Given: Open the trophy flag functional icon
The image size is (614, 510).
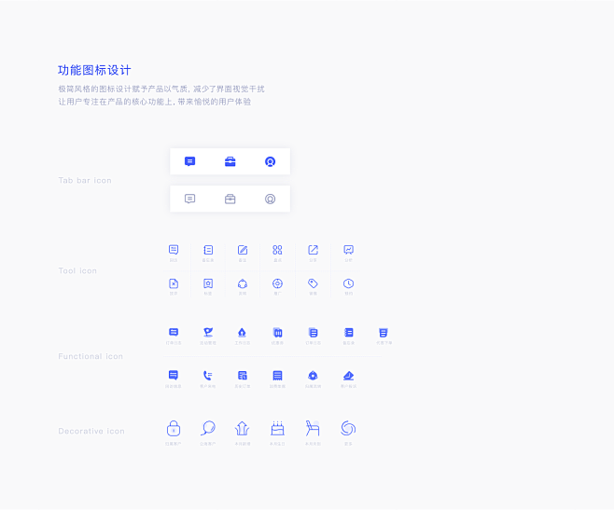Looking at the screenshot, I should [x=208, y=332].
